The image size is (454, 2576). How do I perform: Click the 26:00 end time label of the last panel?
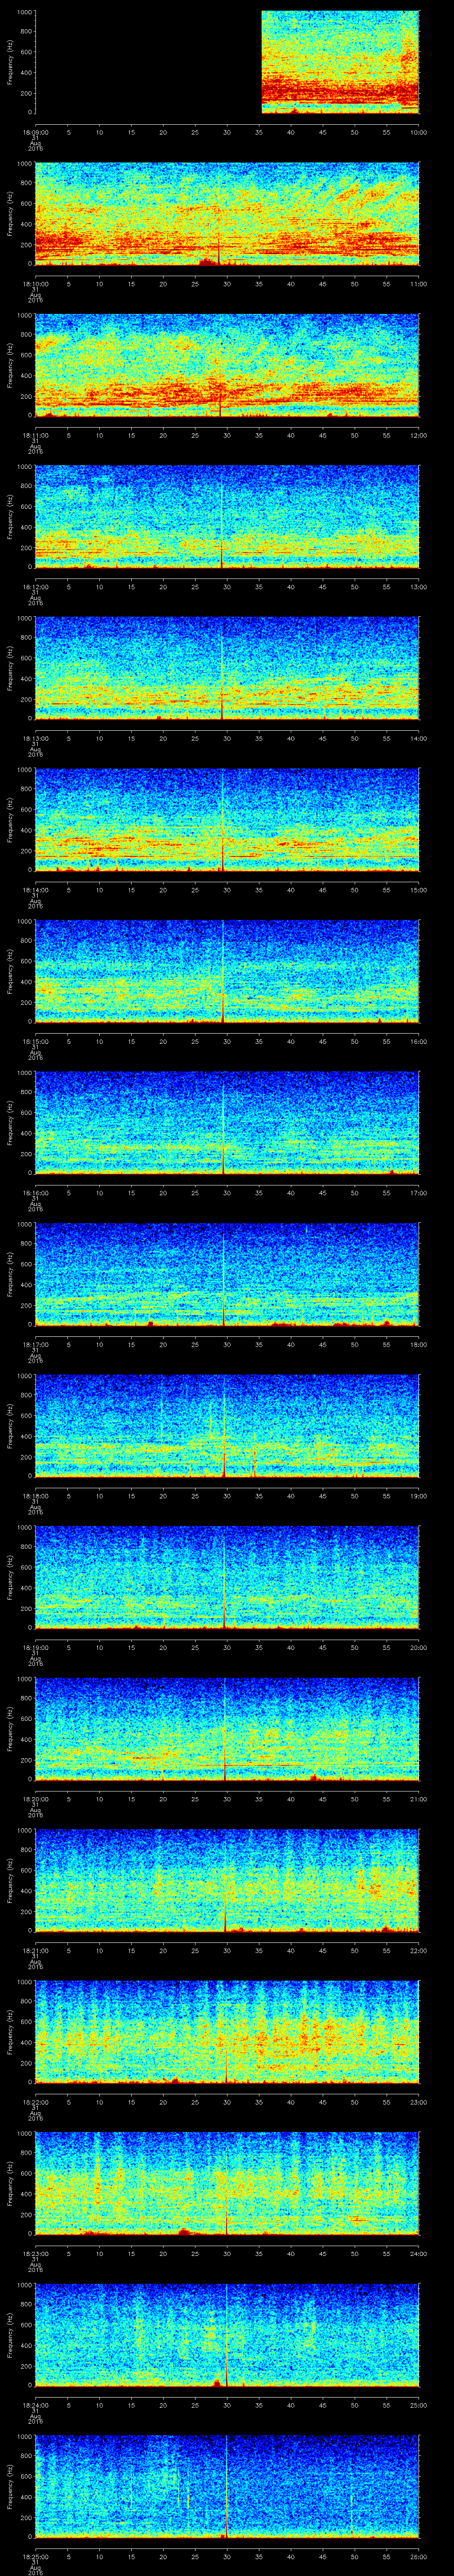418,2556
